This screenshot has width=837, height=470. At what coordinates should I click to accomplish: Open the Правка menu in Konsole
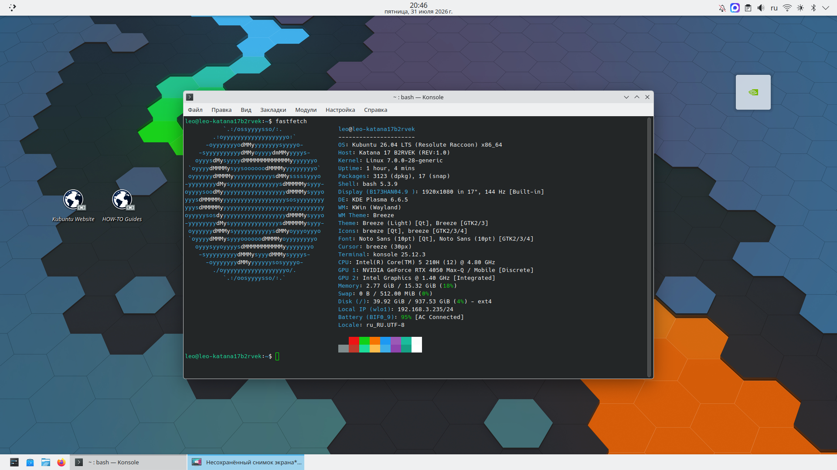click(221, 110)
